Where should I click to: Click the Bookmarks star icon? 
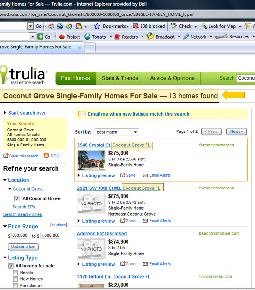point(97,26)
